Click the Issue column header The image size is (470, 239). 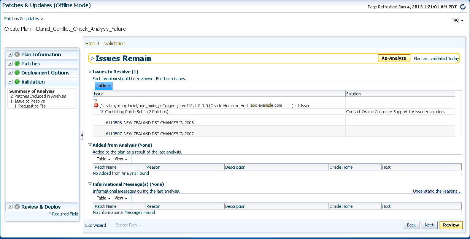[x=219, y=93]
